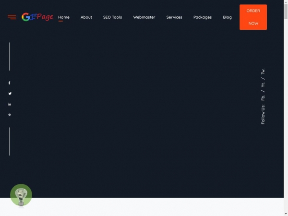Expand the SEO Tools menu
288x216 pixels.
click(x=112, y=17)
